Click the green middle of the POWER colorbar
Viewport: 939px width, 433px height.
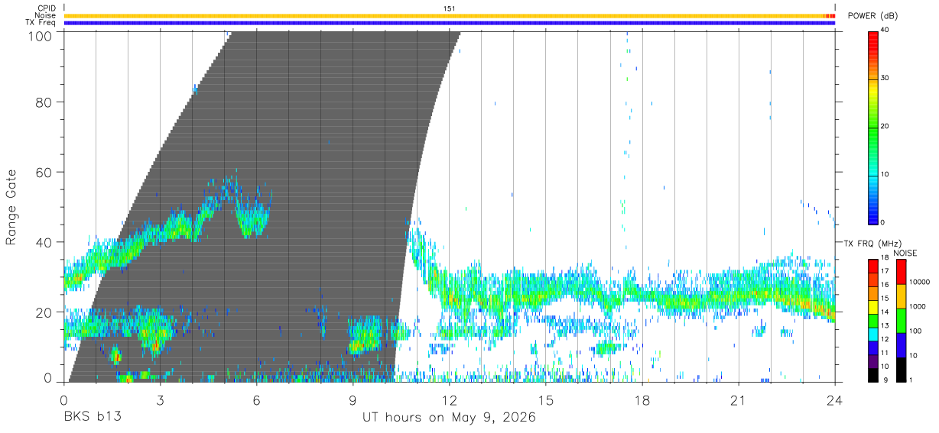click(872, 127)
